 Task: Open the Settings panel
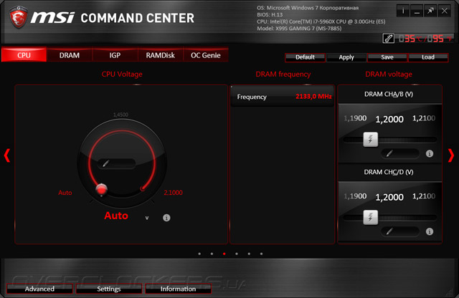pos(109,289)
